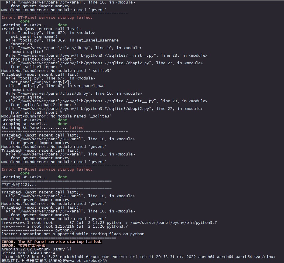The image size is (284, 263).
Task: Click the lsattr flags line '--------------e------- python3.7'
Action: 39,230
